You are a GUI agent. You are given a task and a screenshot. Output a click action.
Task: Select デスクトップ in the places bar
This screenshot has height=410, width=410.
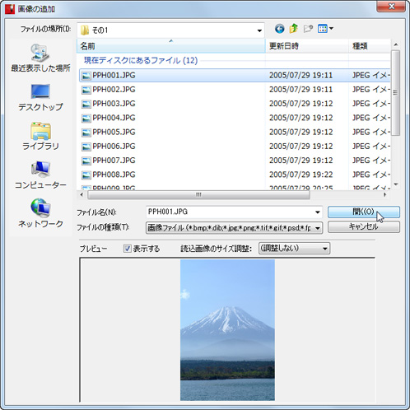pyautogui.click(x=40, y=97)
